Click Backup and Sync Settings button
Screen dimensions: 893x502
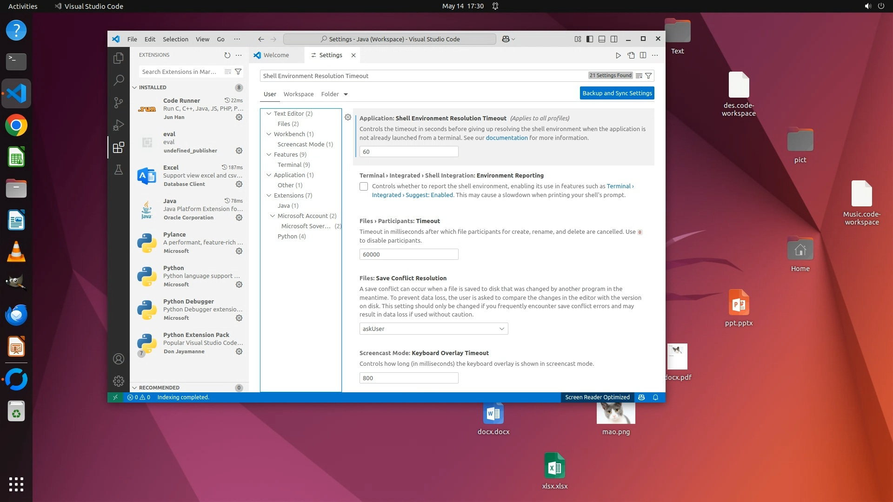pos(617,93)
